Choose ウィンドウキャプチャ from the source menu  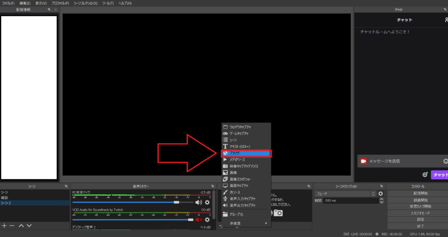(x=246, y=127)
